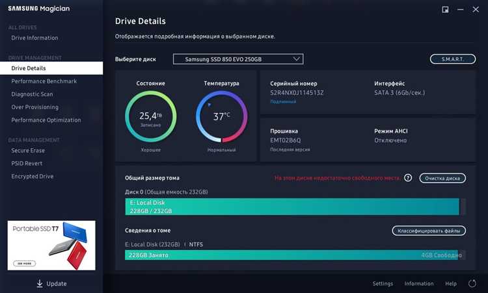The image size is (488, 293).
Task: Click the Update button
Action: (x=51, y=283)
